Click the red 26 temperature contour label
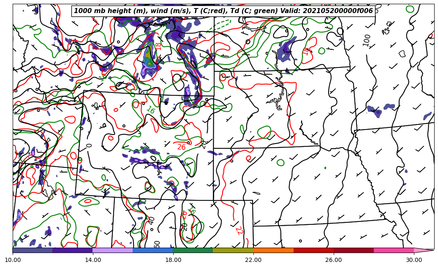The height and width of the screenshot is (267, 438). point(181,147)
